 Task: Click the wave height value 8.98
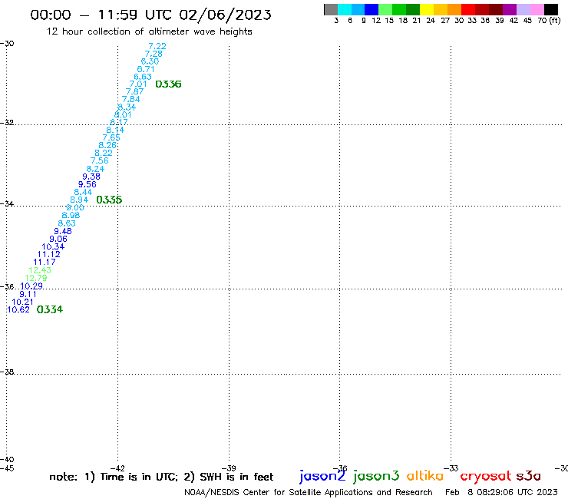(x=71, y=215)
